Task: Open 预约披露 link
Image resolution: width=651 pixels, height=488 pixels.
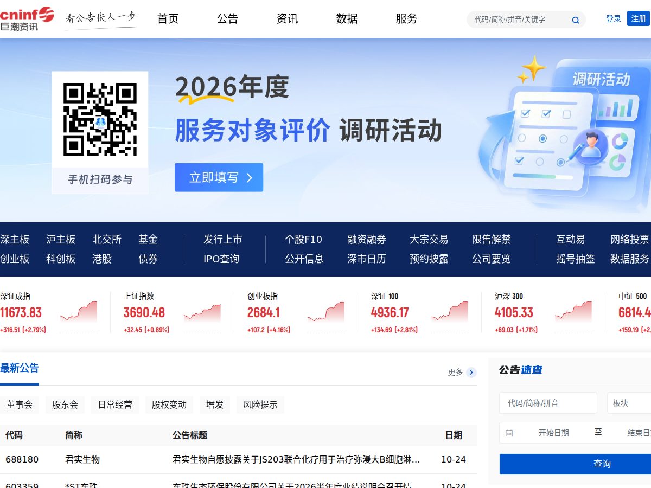Action: [x=429, y=259]
